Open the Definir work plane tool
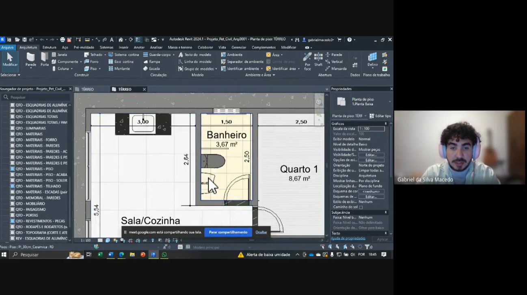This screenshot has height=295, width=527. click(x=372, y=59)
